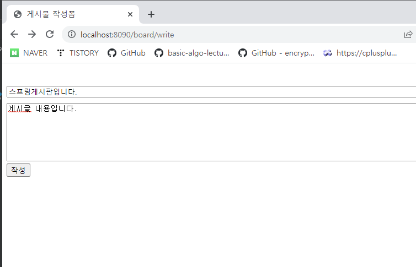Image resolution: width=416 pixels, height=267 pixels.
Task: Click the title field containing 스프링게시판입니다.
Action: [x=211, y=92]
